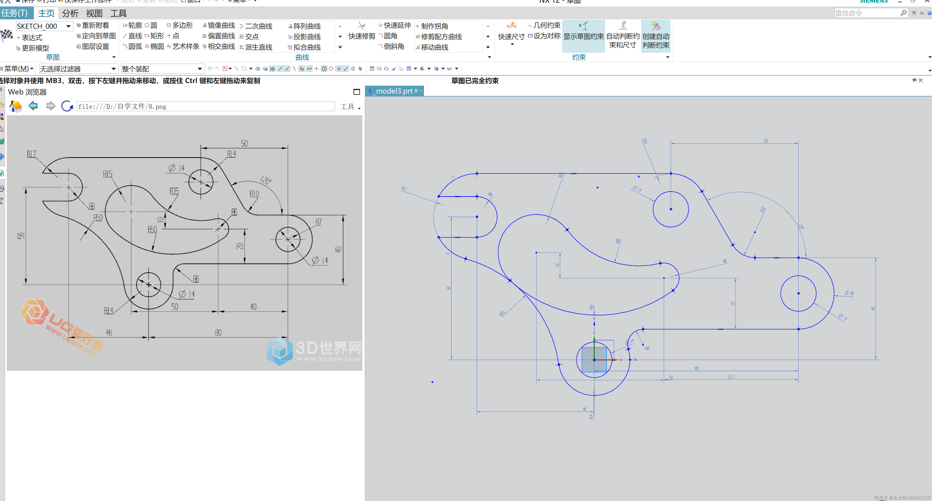932x501 pixels.
Task: Click 快速修剪 (Quick Trim) tool
Action: coord(361,31)
